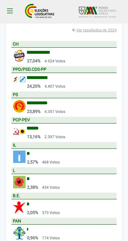Click the Chega 27,04% vote bar

[38, 52]
